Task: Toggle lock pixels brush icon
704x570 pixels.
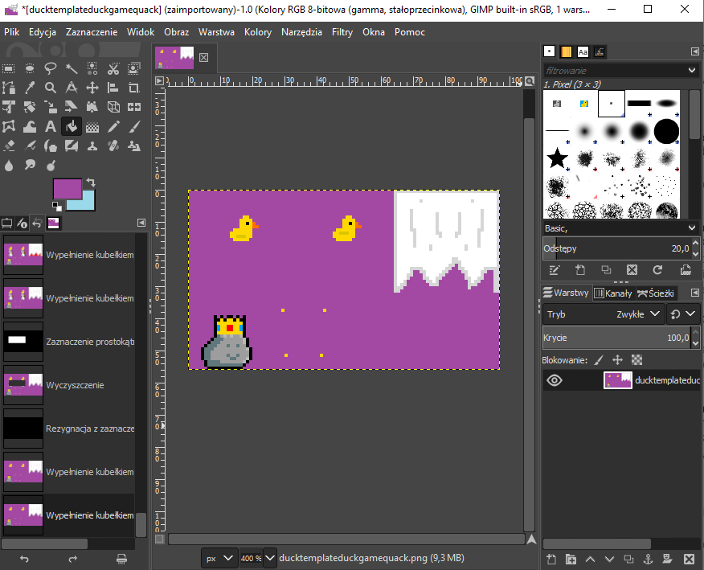Action: coord(599,360)
